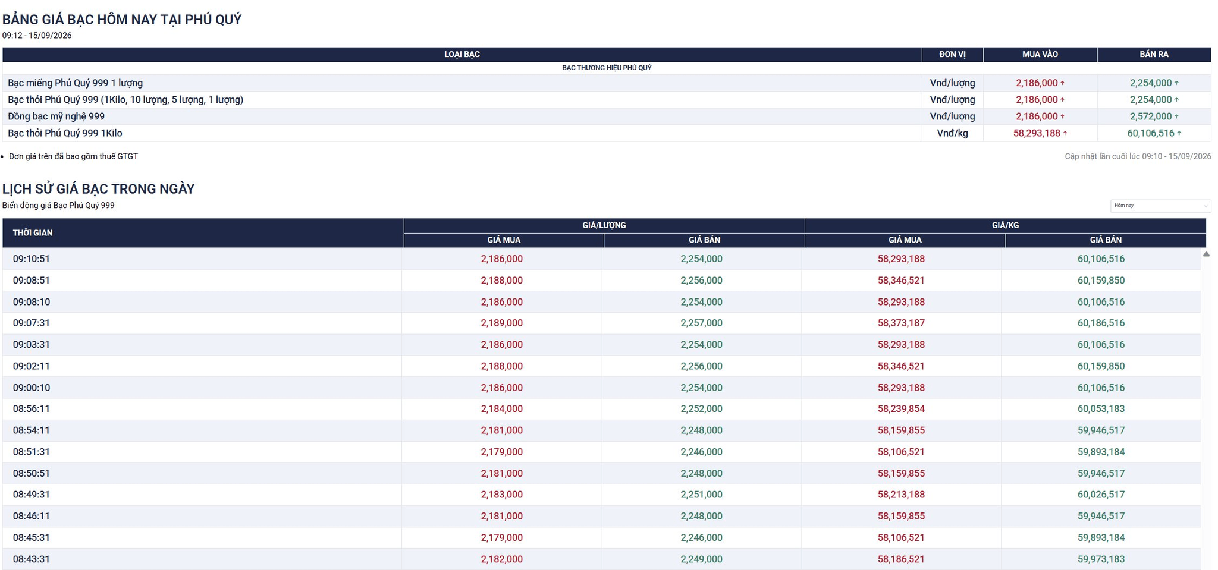The width and height of the screenshot is (1218, 570).
Task: Click the page title BẢNG GIÁ BẠC HÔM NAY
Action: click(x=122, y=20)
